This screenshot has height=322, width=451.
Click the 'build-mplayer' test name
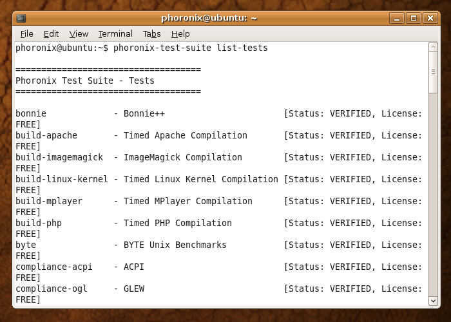tap(49, 201)
